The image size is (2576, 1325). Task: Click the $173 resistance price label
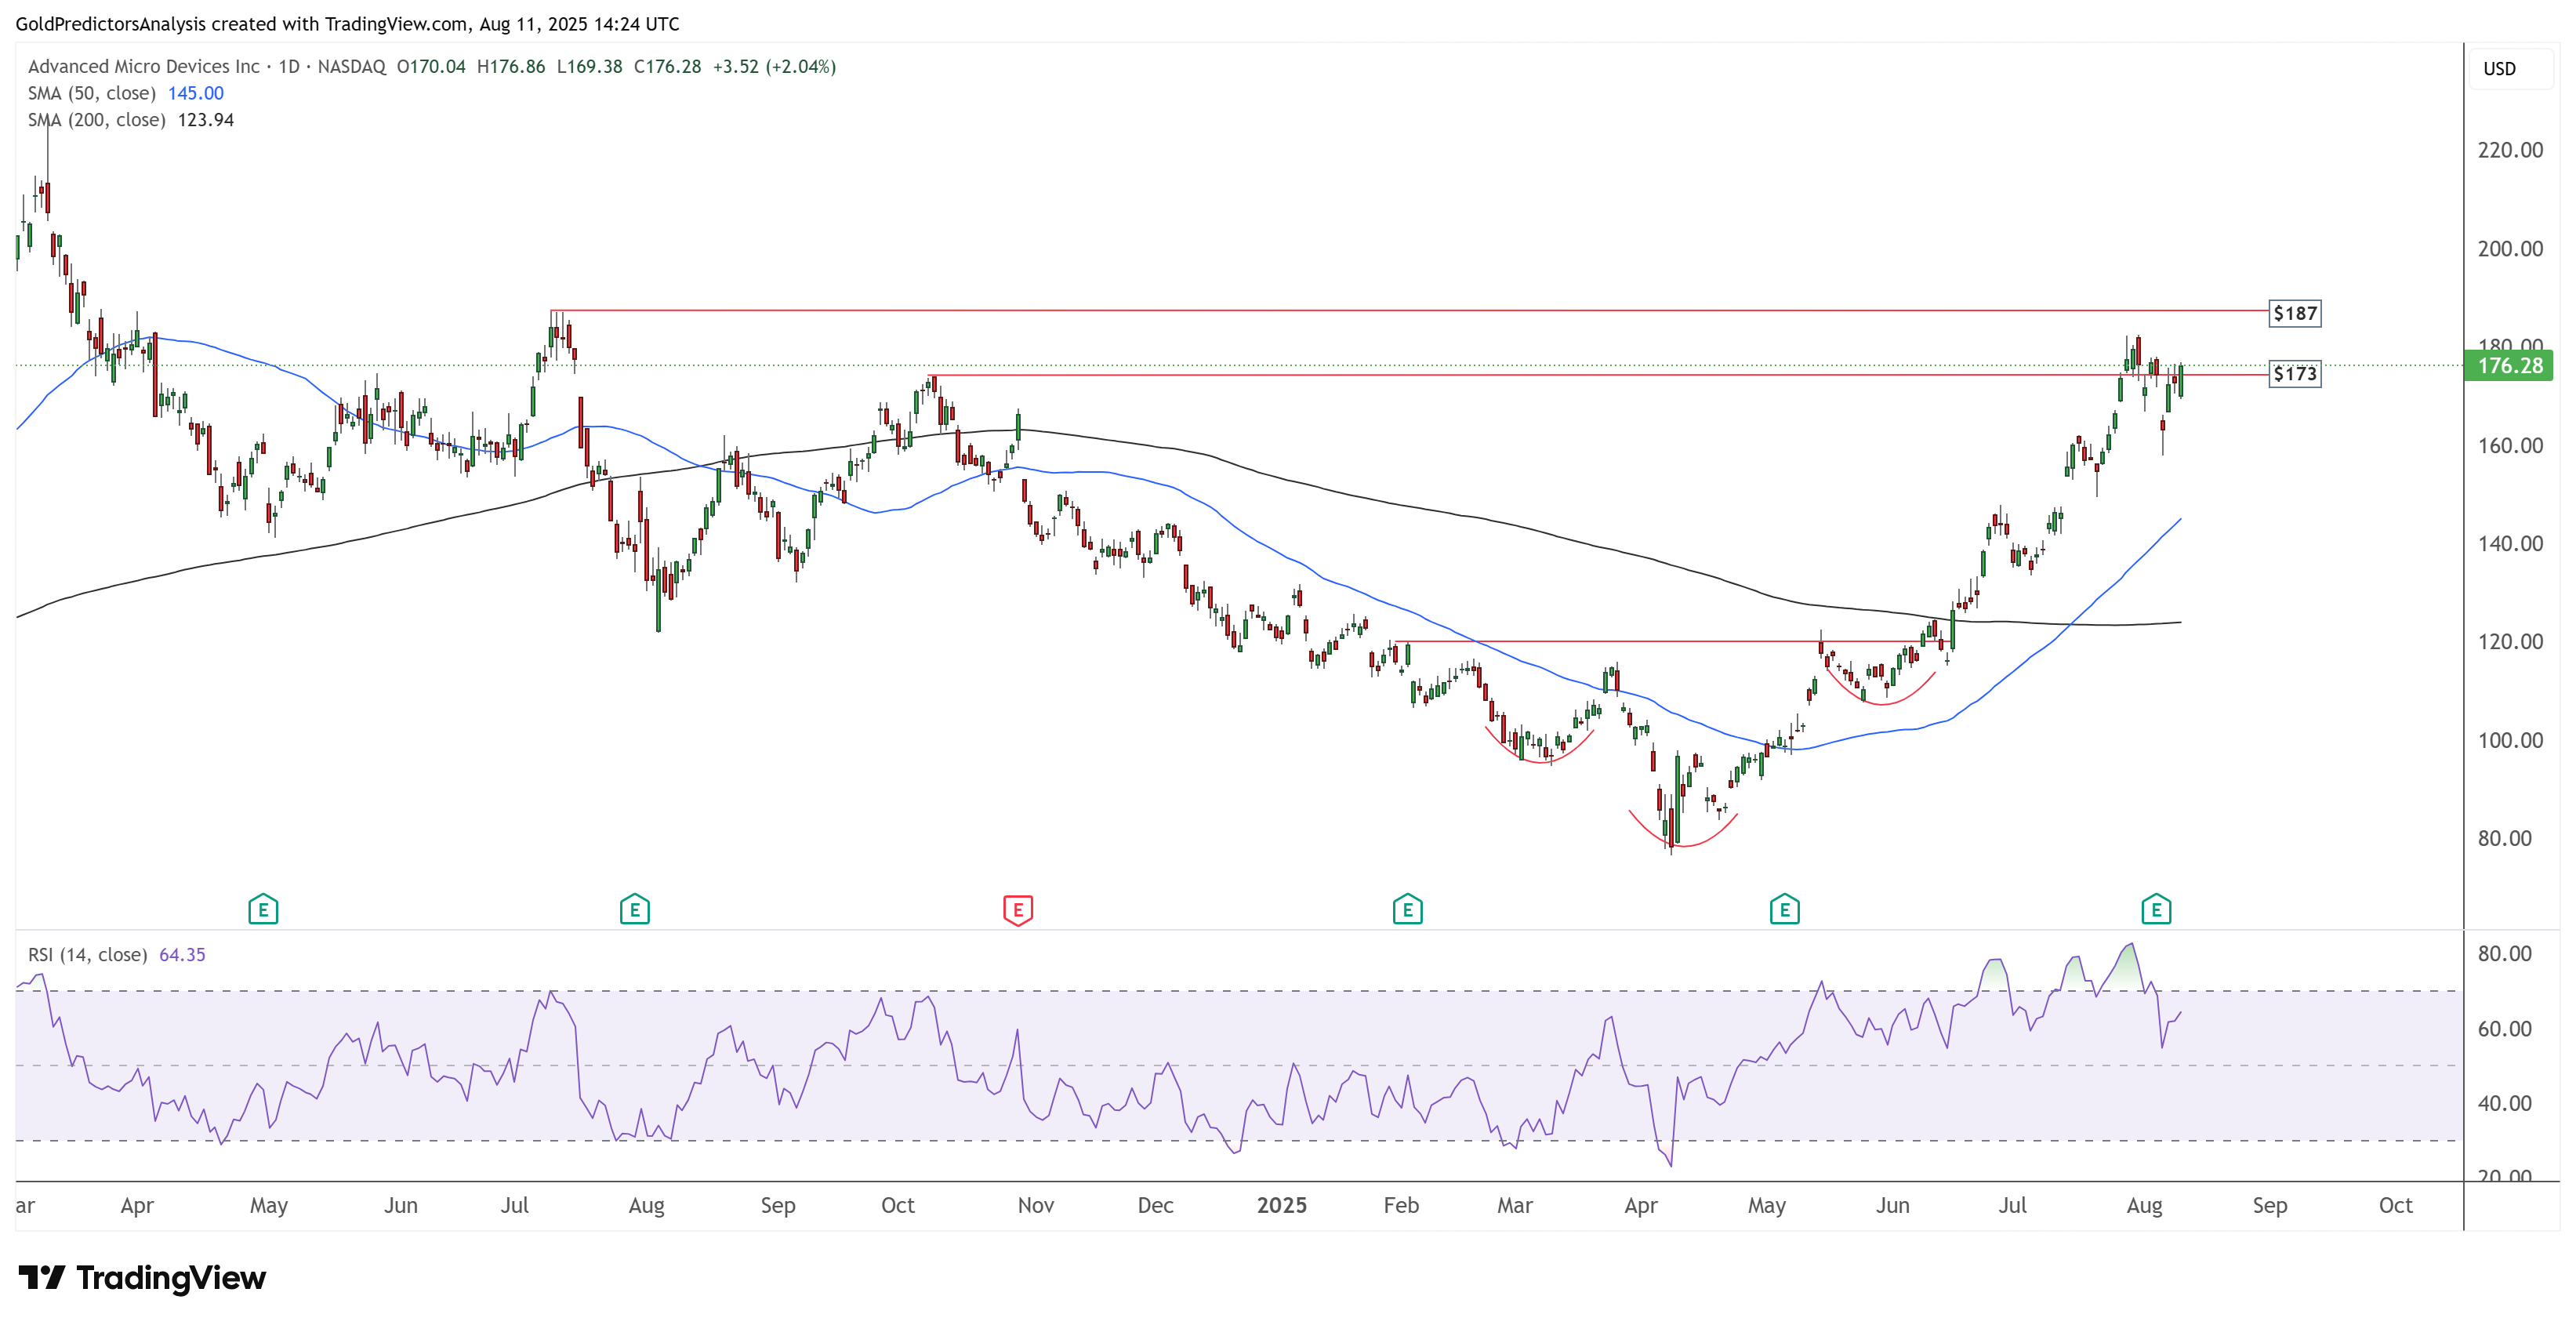[x=2295, y=373]
